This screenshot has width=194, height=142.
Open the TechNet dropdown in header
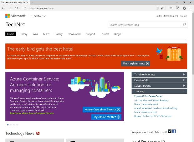pyautogui.click(x=39, y=16)
